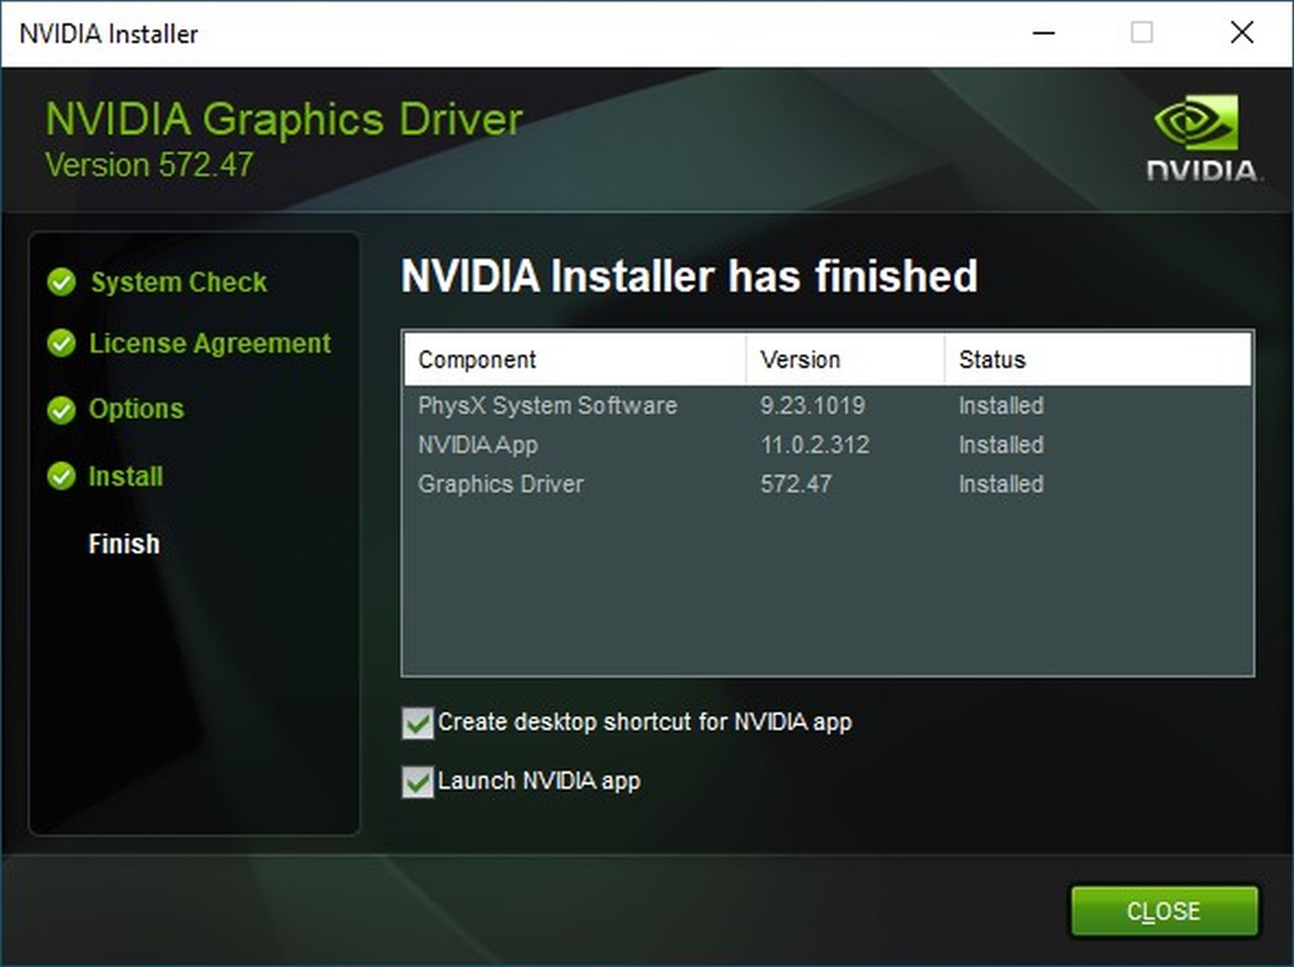Click the NVIDIA Graphics Driver title
1294x967 pixels.
click(284, 119)
